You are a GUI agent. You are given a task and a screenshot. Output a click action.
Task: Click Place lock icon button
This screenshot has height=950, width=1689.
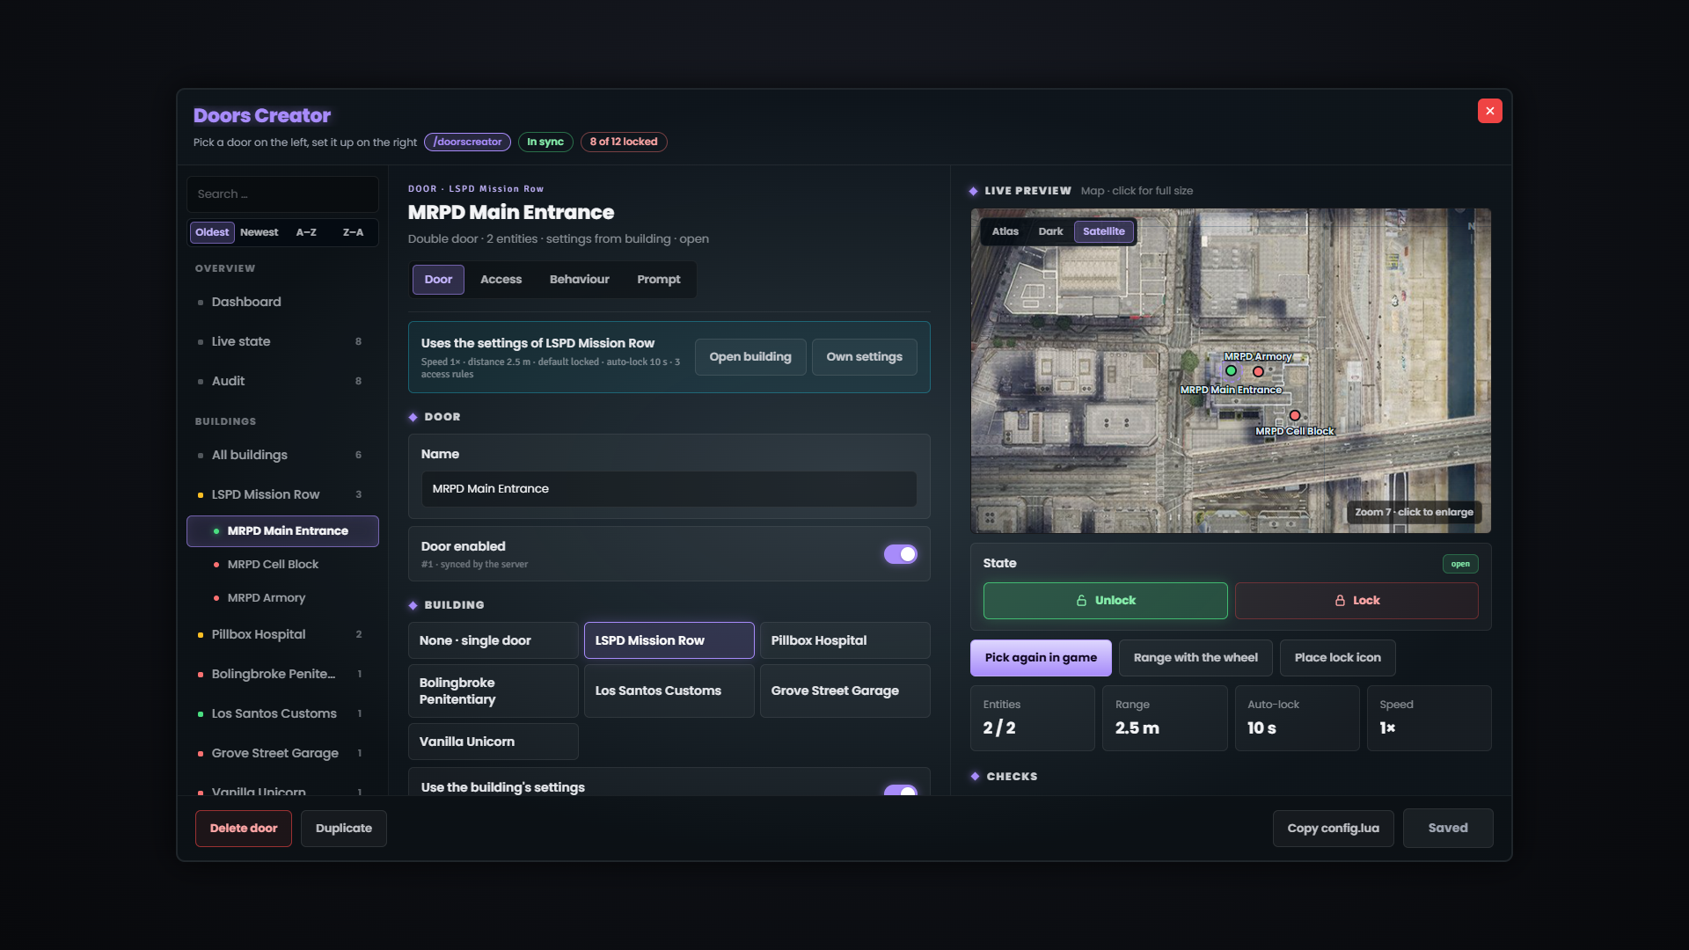[1337, 658]
